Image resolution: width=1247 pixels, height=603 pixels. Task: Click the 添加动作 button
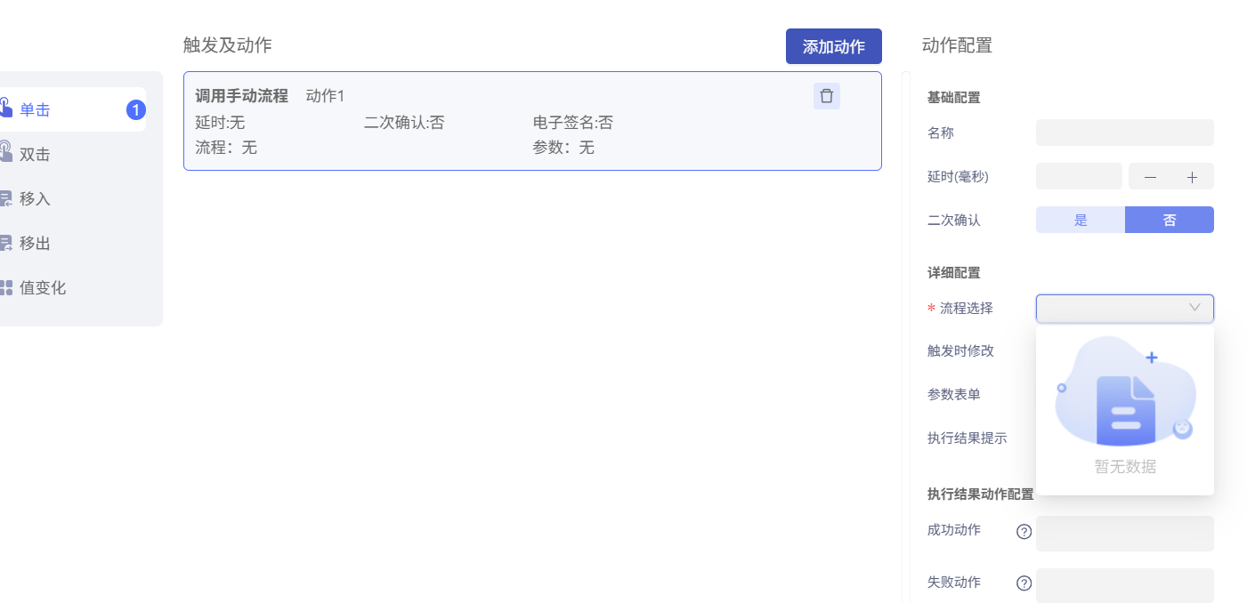point(833,45)
